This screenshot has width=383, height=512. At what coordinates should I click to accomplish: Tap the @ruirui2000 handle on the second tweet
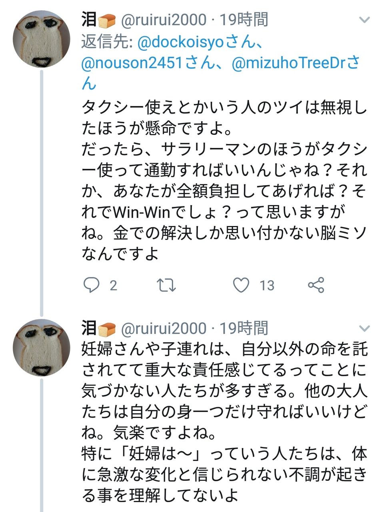pos(164,328)
